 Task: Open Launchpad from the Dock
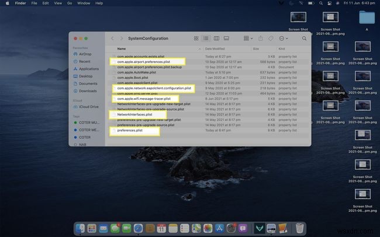92,228
